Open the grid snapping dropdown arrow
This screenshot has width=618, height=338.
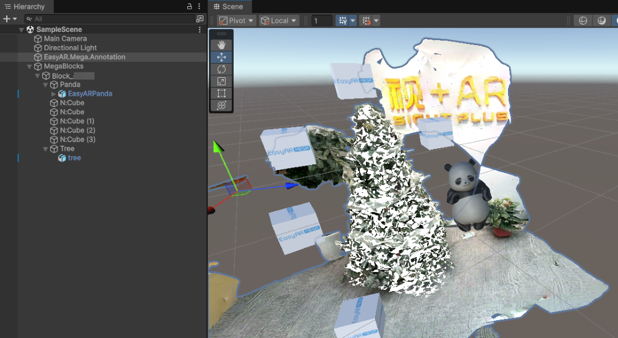tap(353, 20)
